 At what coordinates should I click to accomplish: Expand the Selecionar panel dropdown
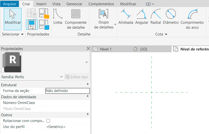coord(22,34)
